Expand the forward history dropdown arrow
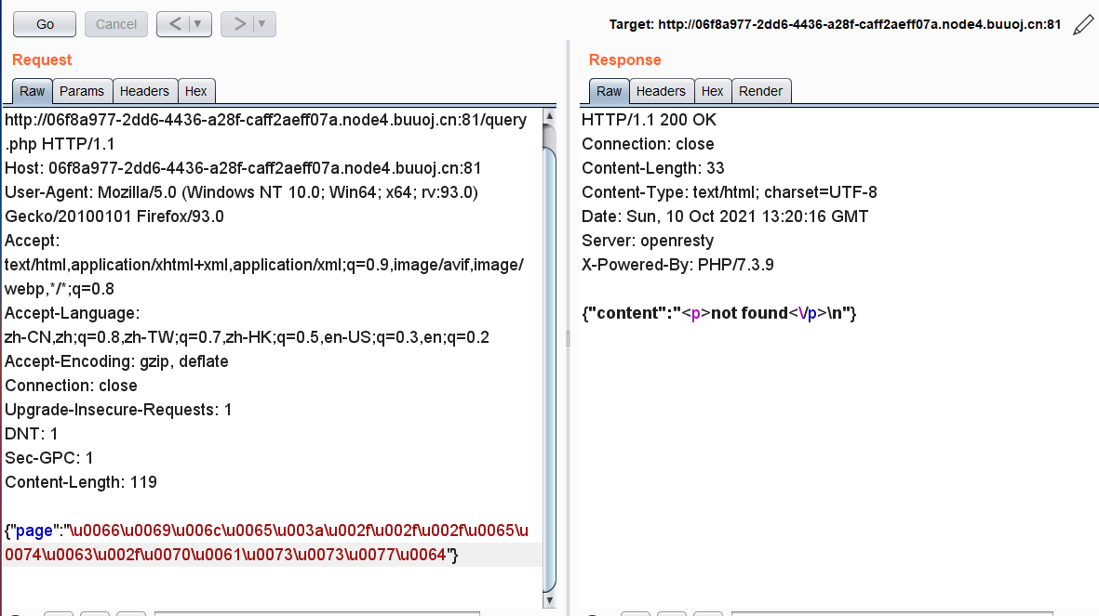This screenshot has width=1099, height=616. click(263, 24)
